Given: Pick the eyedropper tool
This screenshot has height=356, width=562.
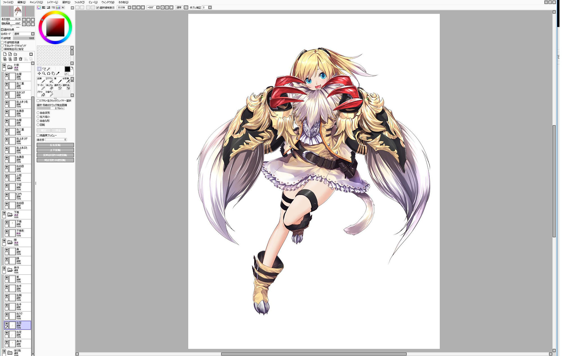Looking at the screenshot, I should coord(58,74).
